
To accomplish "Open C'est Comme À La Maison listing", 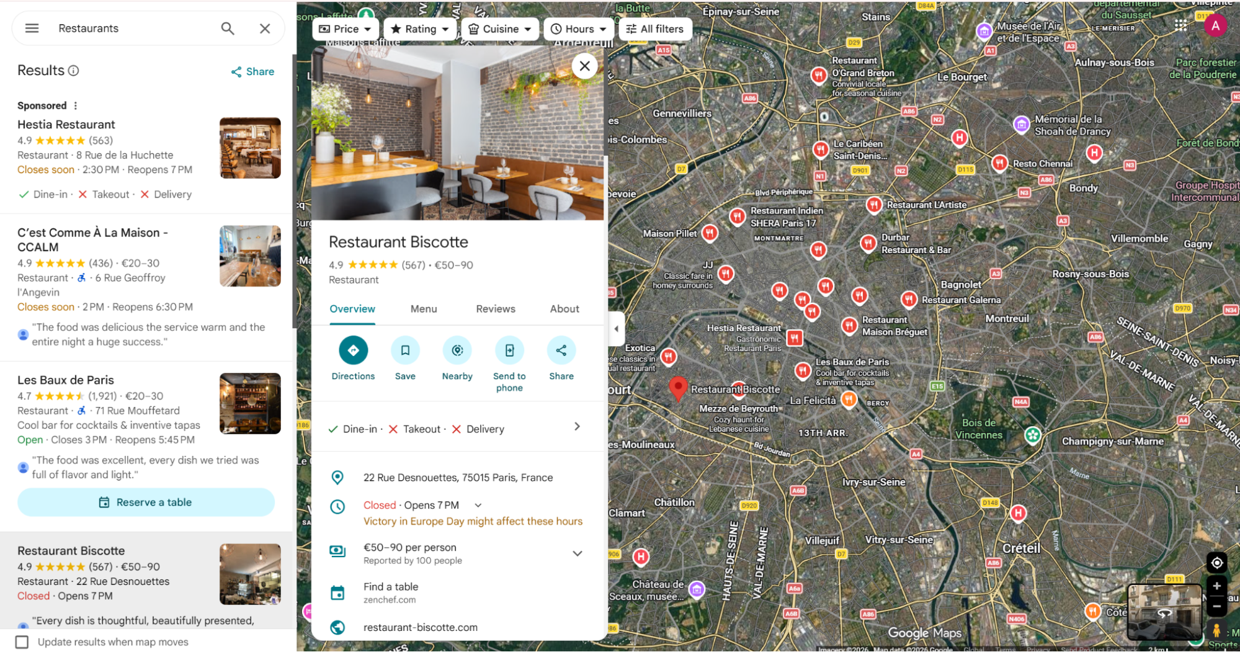I will point(93,239).
